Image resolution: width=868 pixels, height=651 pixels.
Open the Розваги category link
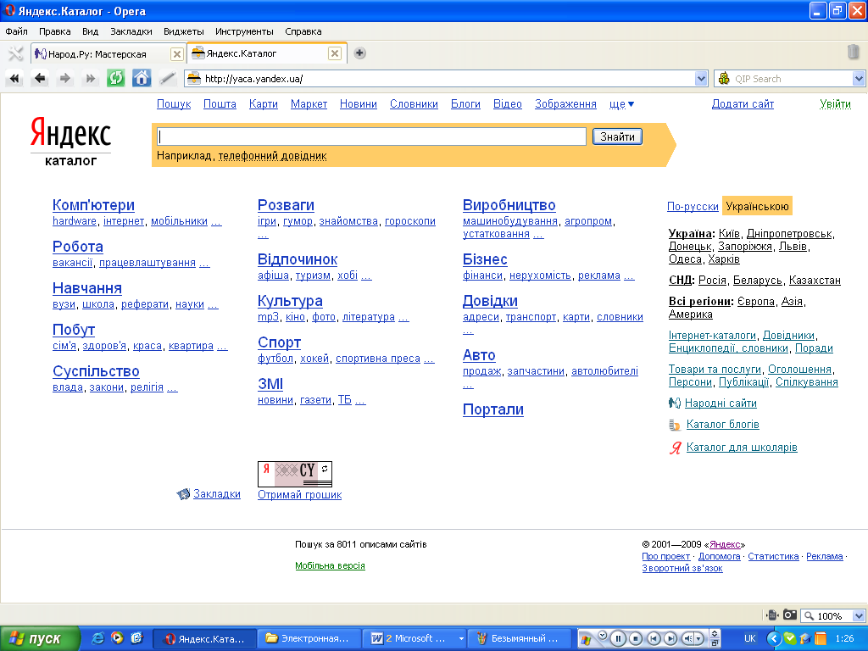coord(286,205)
